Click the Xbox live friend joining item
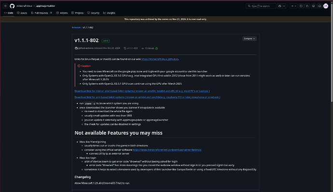The image size is (333, 192). coord(93,142)
